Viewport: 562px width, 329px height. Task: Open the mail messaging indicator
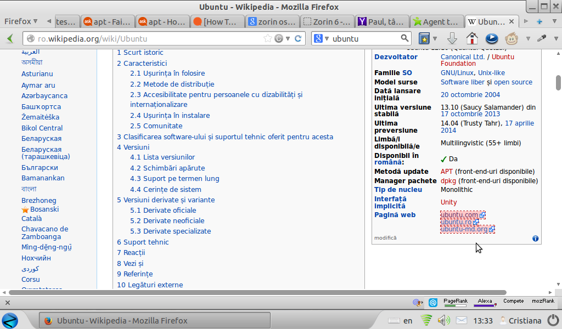[x=462, y=320]
